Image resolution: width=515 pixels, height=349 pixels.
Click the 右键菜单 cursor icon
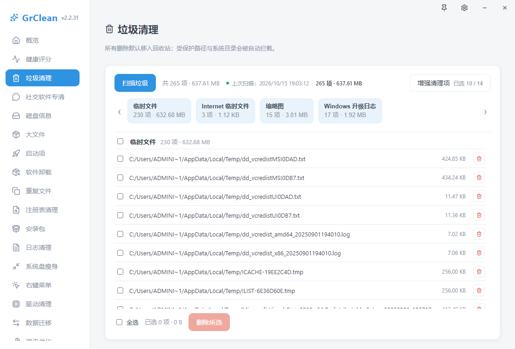point(16,285)
